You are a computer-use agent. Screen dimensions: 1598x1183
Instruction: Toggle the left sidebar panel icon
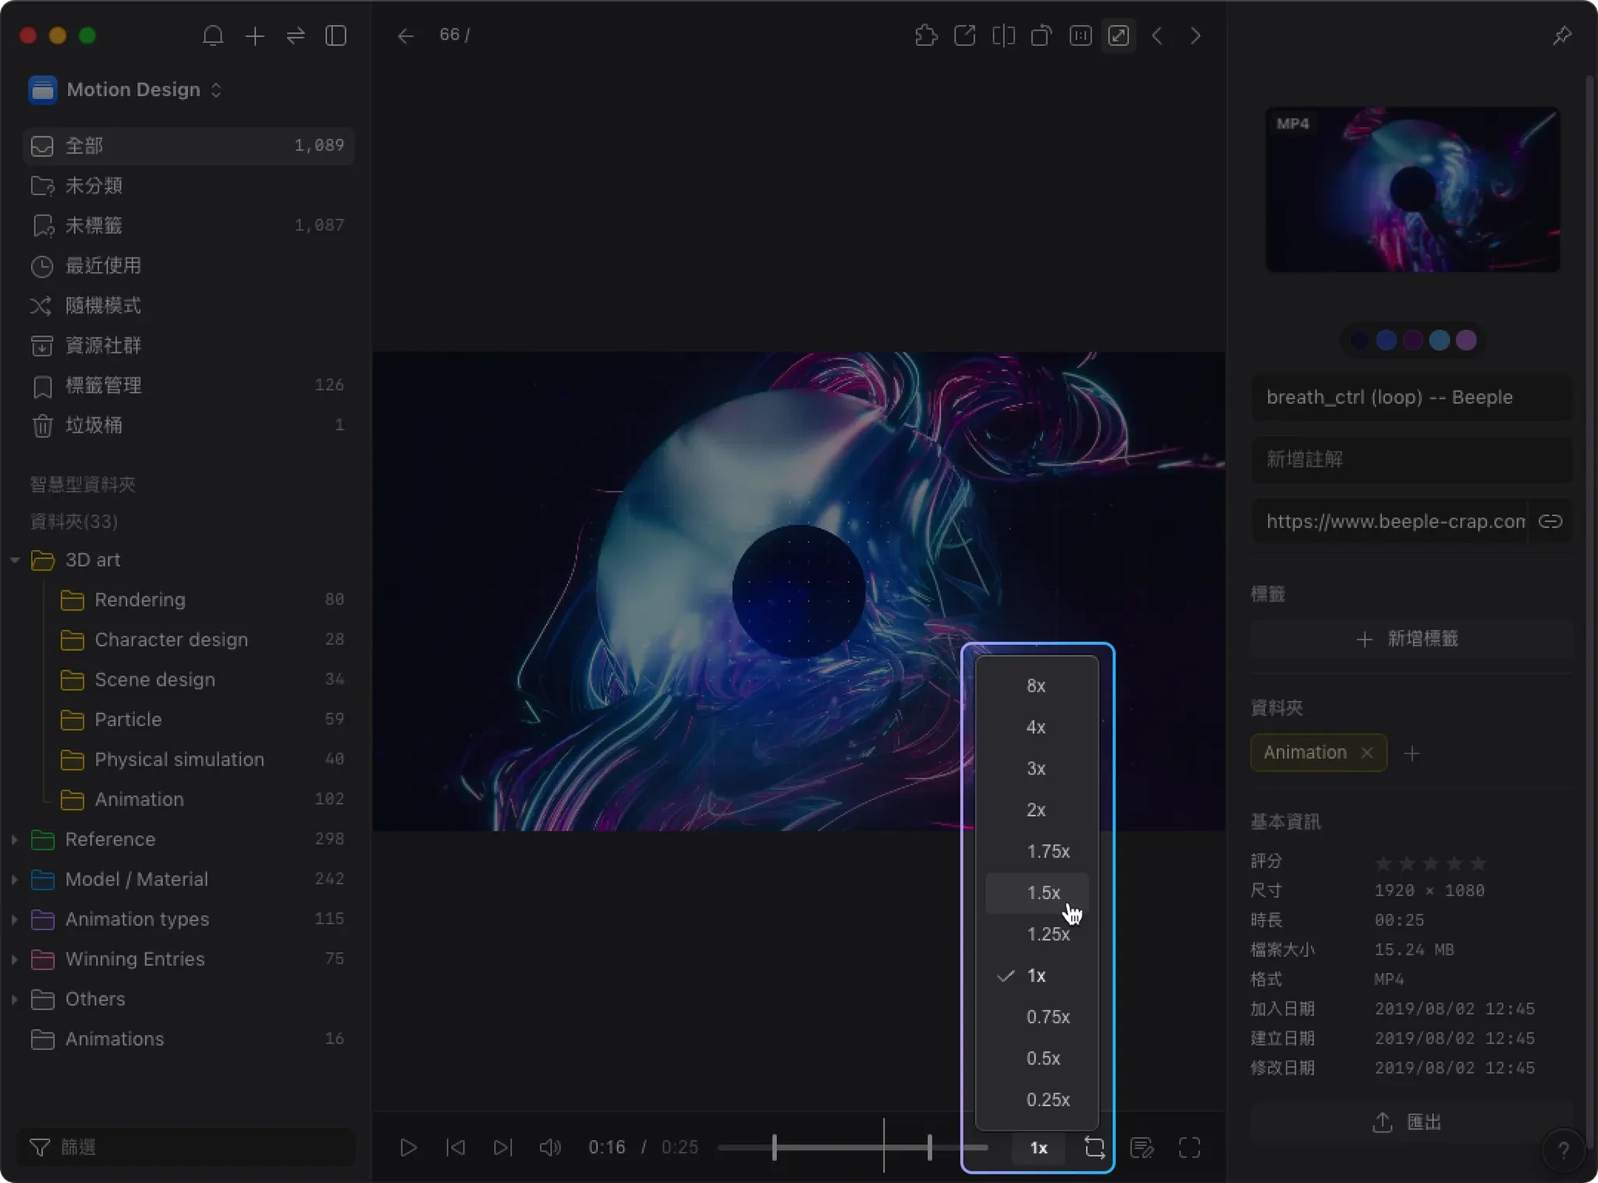point(336,36)
